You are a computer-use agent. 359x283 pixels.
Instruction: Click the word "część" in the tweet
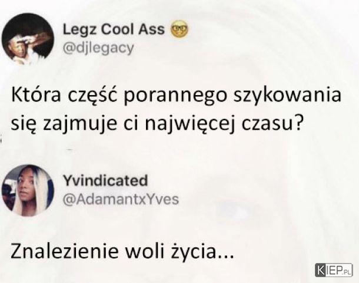pyautogui.click(x=92, y=96)
